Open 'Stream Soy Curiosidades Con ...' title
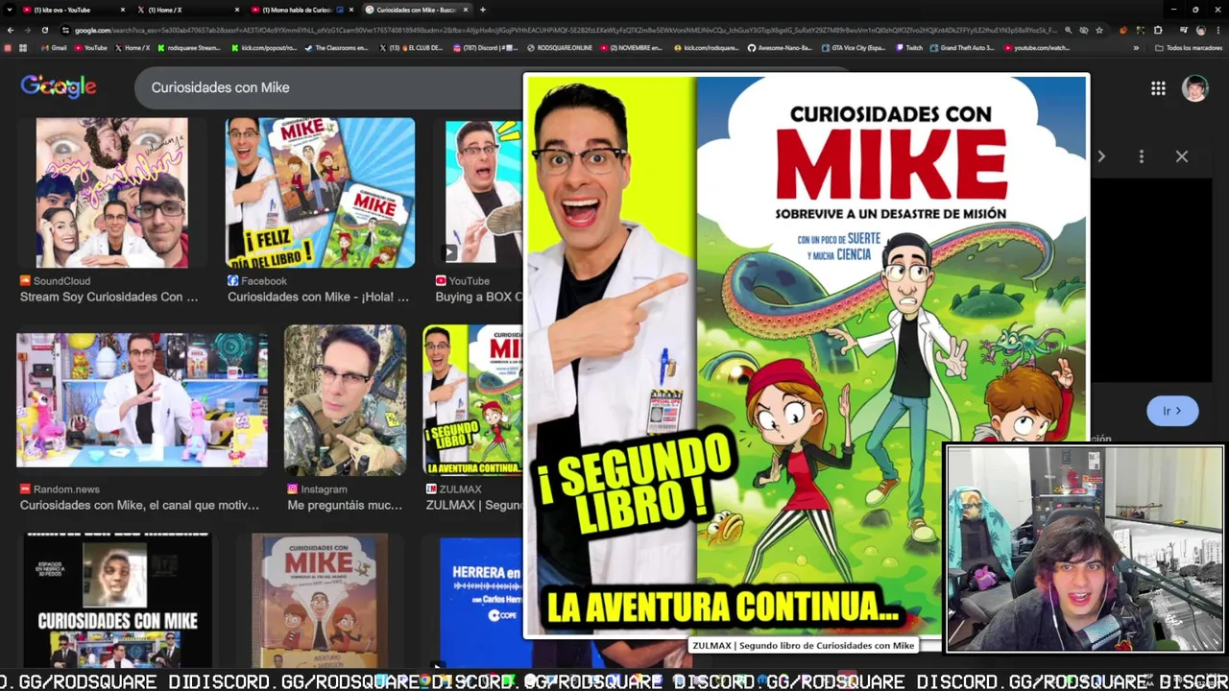Image resolution: width=1229 pixels, height=691 pixels. (x=108, y=298)
